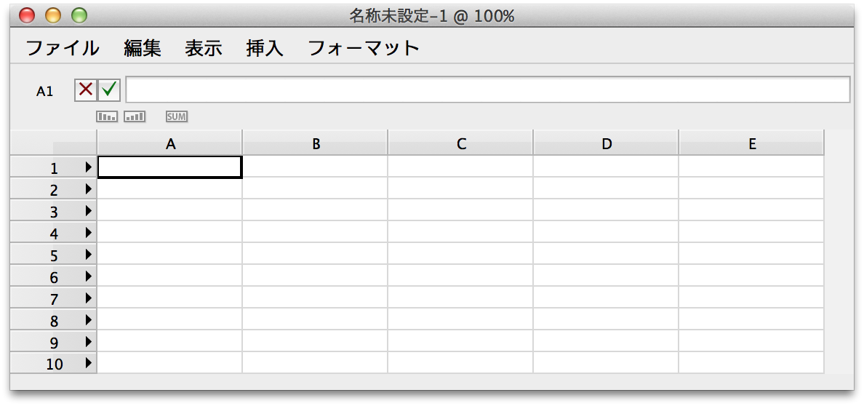Click the A1 cell reference label

coord(44,92)
